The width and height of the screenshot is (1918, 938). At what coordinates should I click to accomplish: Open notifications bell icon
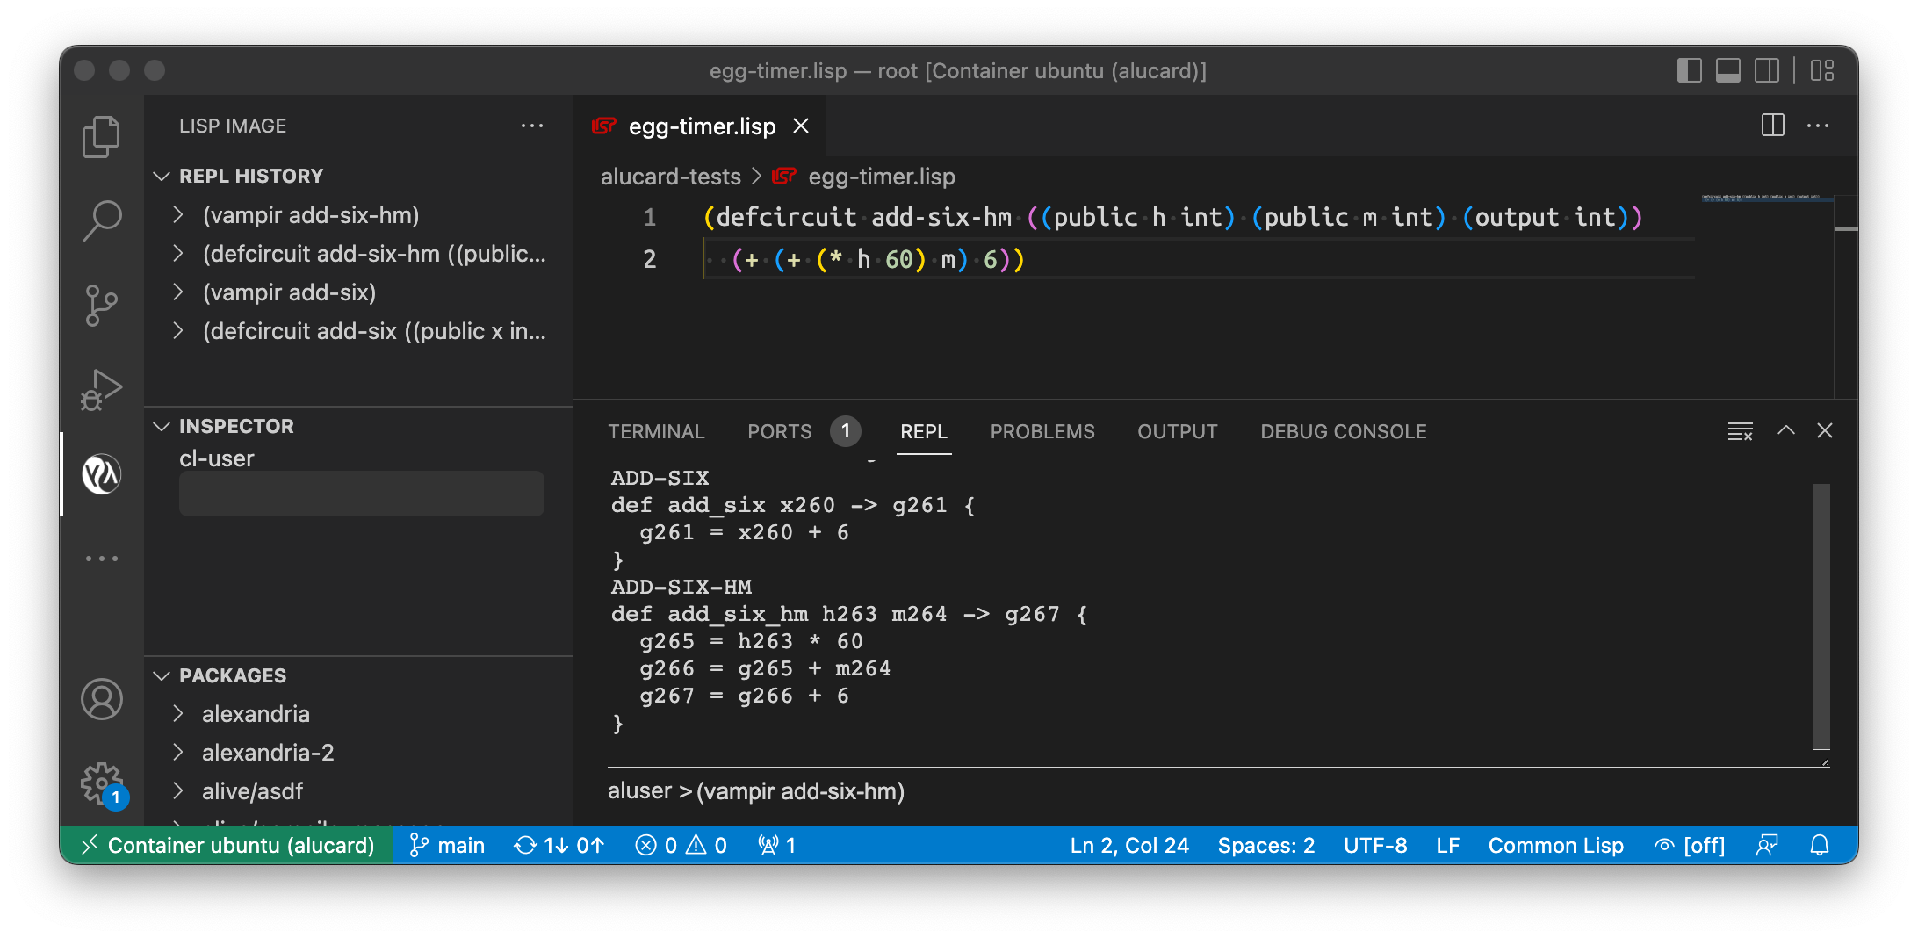click(1820, 845)
